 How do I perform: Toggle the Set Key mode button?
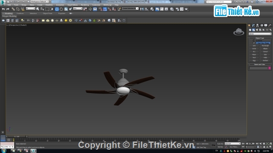220,147
